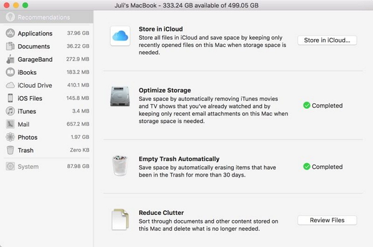Select Applications in the sidebar
Screen dimensions: 373x247
click(46, 33)
